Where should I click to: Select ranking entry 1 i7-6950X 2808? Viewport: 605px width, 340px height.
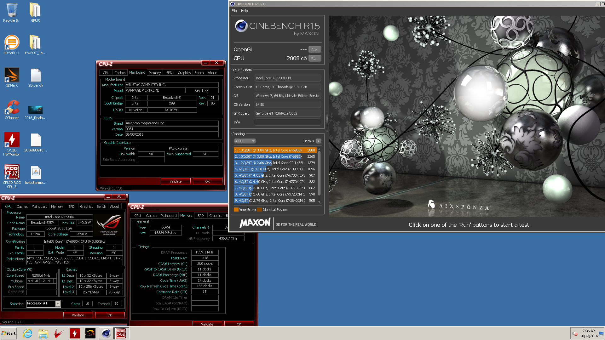(x=275, y=150)
